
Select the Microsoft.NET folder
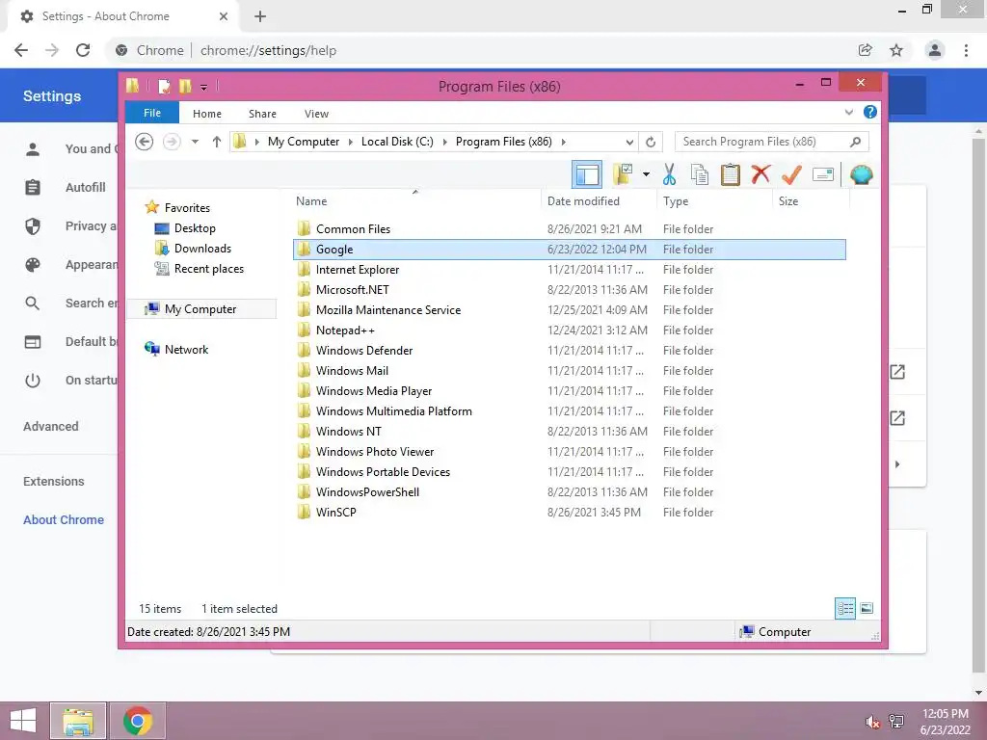(570, 289)
